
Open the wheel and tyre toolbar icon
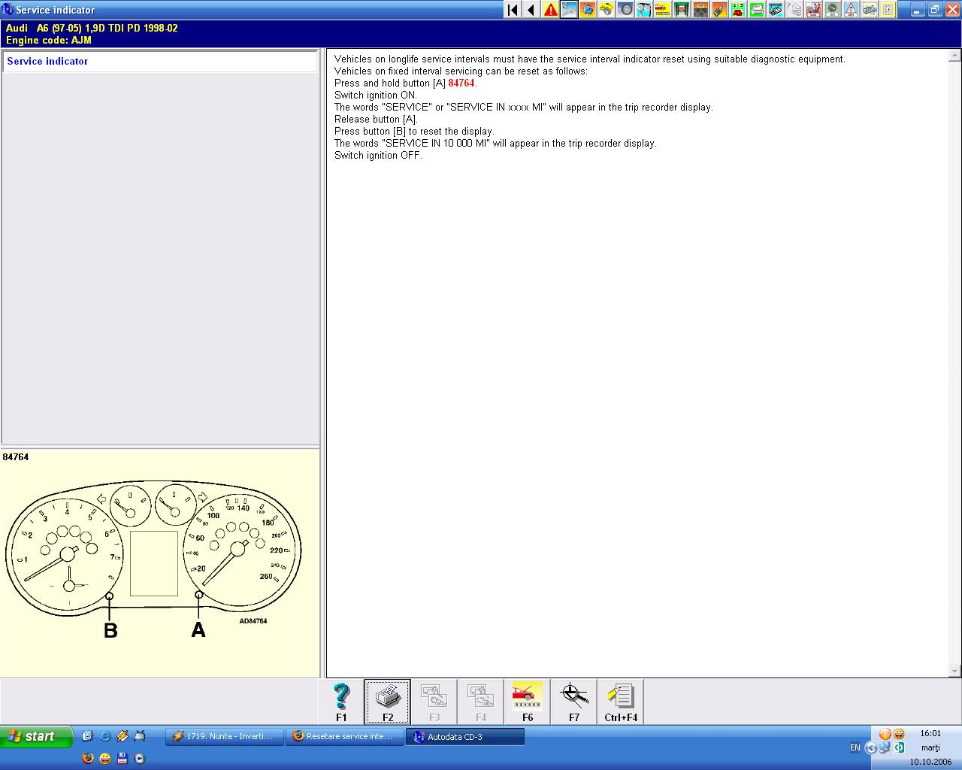pos(625,10)
